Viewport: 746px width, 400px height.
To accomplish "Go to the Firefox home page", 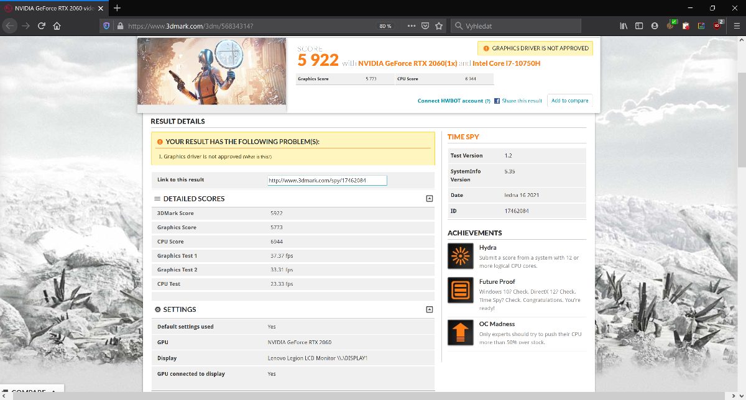I will [57, 26].
